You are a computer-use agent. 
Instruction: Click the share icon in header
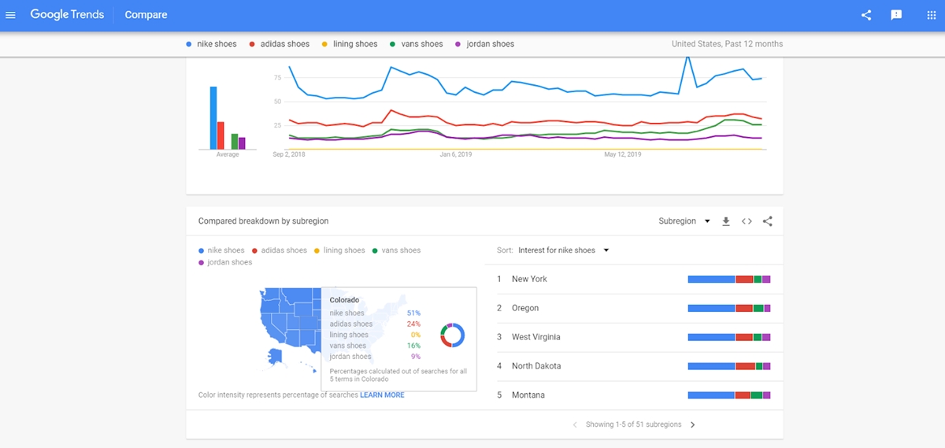(x=866, y=15)
